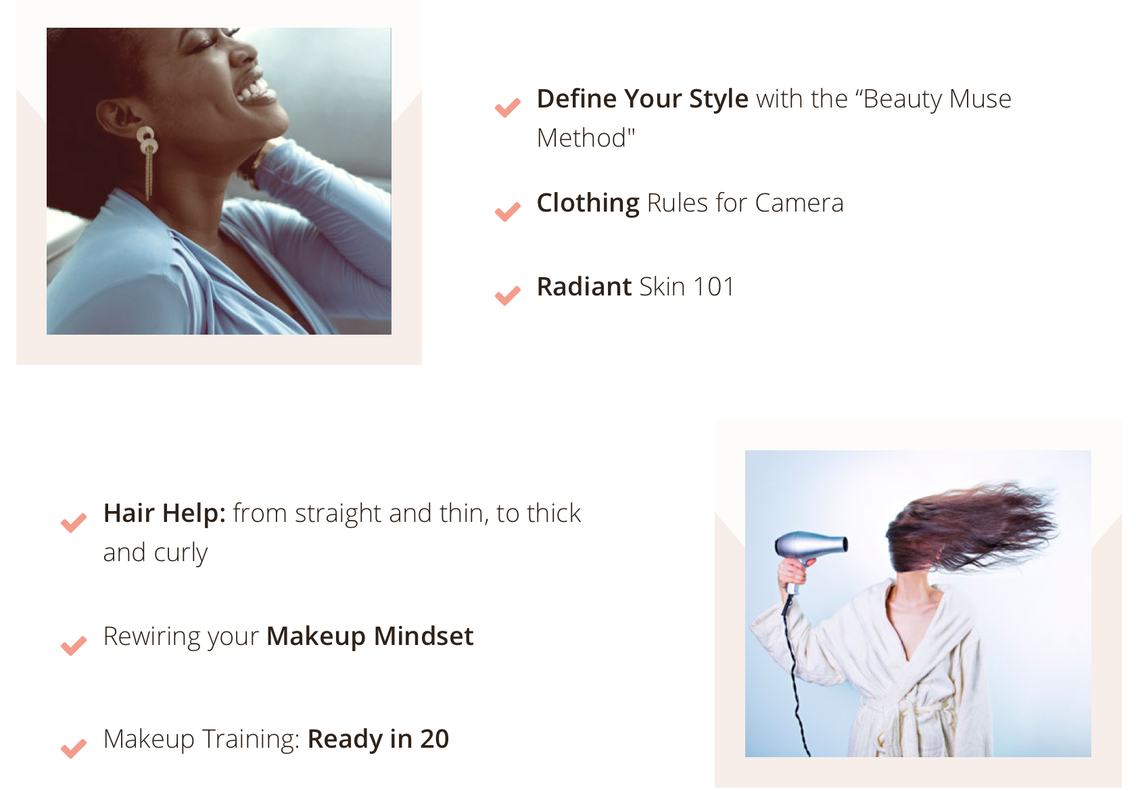Click "and curly" text line

[156, 553]
